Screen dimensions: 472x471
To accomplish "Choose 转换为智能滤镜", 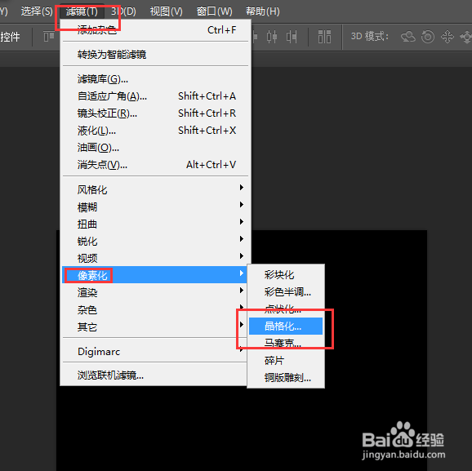I will 156,55.
